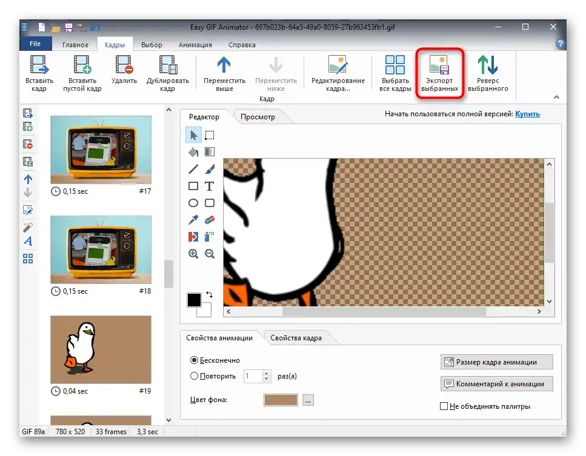Image resolution: width=586 pixels, height=456 pixels.
Task: Follow the Купить purchase link
Action: coord(527,113)
